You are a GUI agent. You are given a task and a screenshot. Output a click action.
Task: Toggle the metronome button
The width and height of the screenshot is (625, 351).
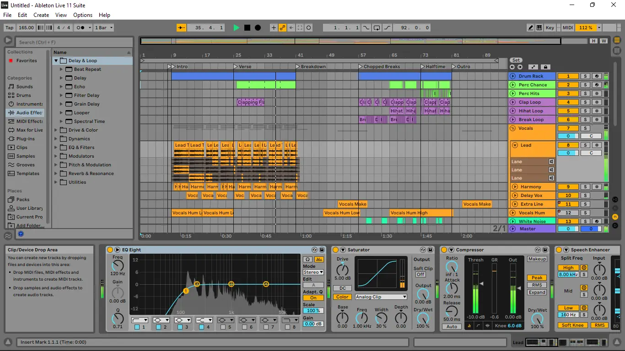pos(81,28)
